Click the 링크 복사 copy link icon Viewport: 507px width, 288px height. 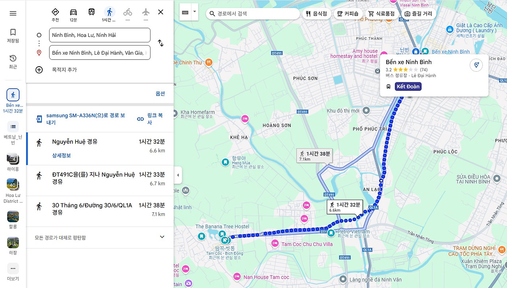pyautogui.click(x=140, y=119)
